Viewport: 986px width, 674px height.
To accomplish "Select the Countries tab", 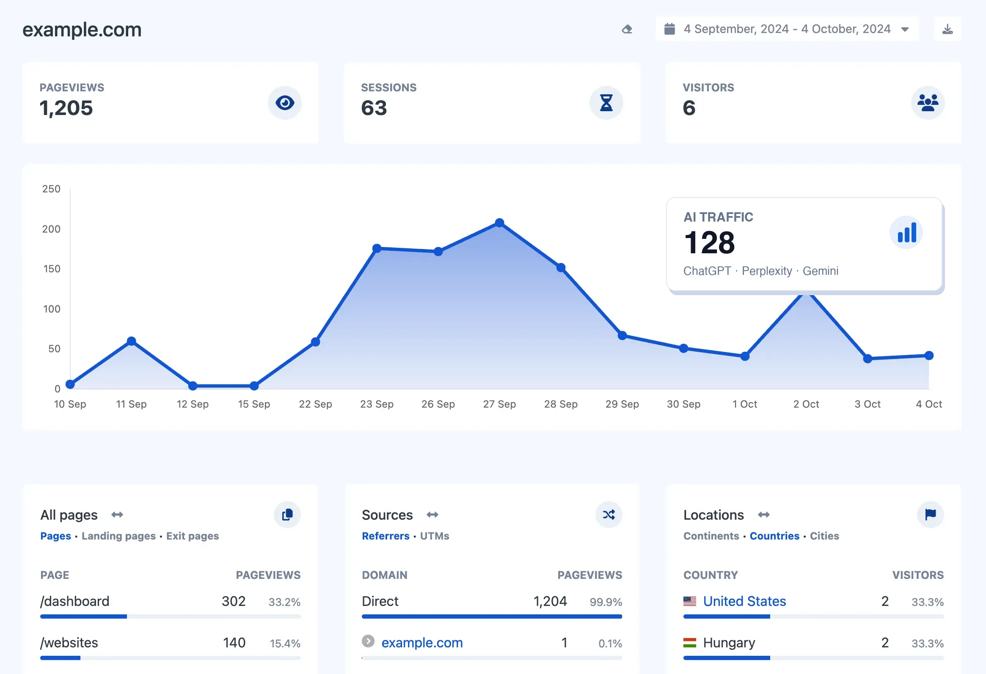I will point(774,536).
